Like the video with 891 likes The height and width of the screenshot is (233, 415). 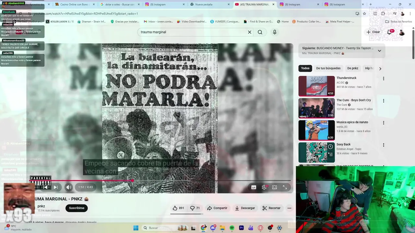pos(178,208)
